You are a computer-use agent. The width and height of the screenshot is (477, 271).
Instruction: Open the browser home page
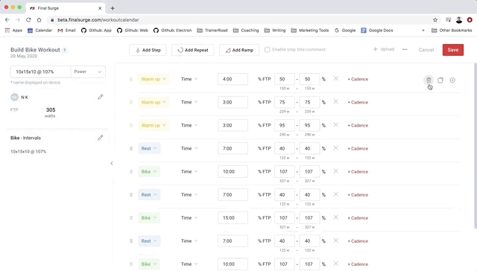(x=39, y=20)
